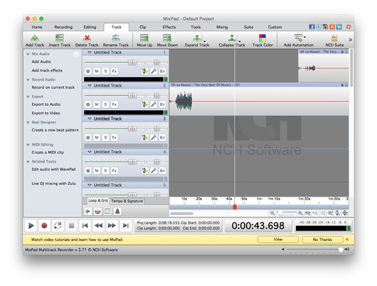Open the Track Color picker
Screen dimensions: 377x286
[262, 40]
